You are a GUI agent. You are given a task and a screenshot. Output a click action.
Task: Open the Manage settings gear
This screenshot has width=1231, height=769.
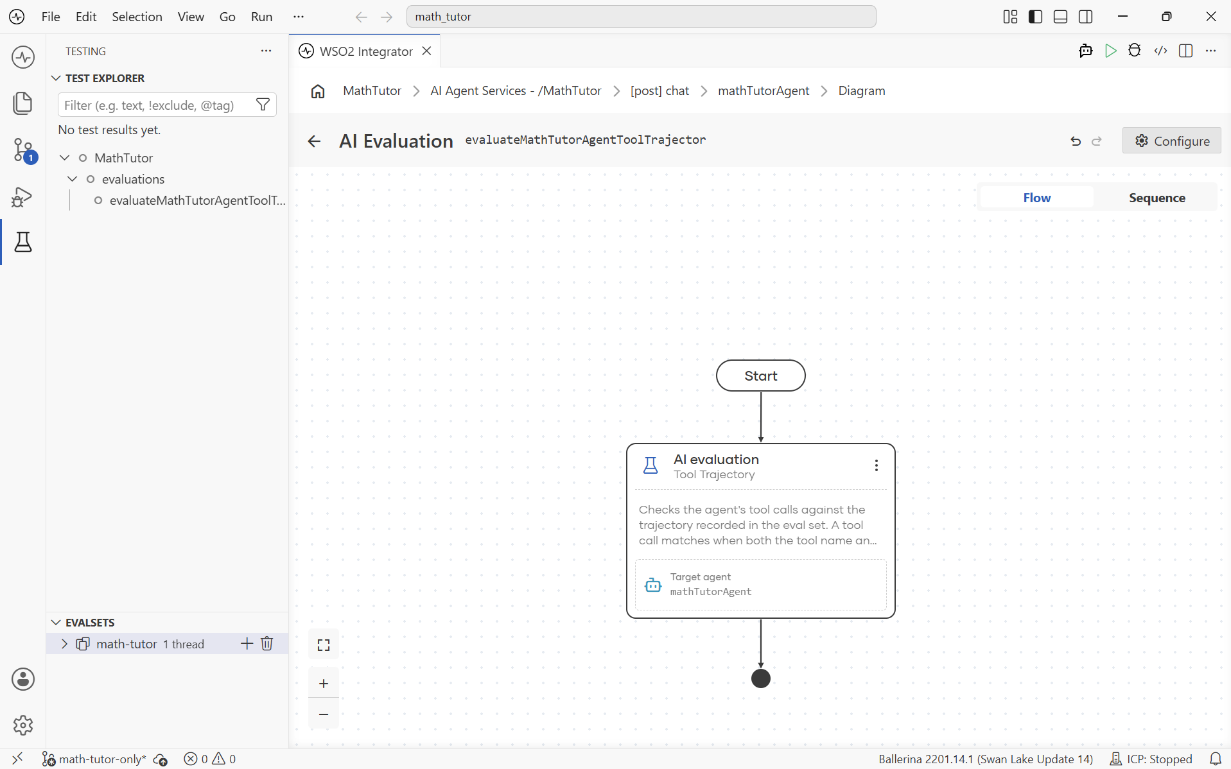[23, 725]
